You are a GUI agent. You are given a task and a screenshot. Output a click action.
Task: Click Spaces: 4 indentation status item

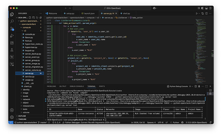pyautogui.click(x=151, y=122)
